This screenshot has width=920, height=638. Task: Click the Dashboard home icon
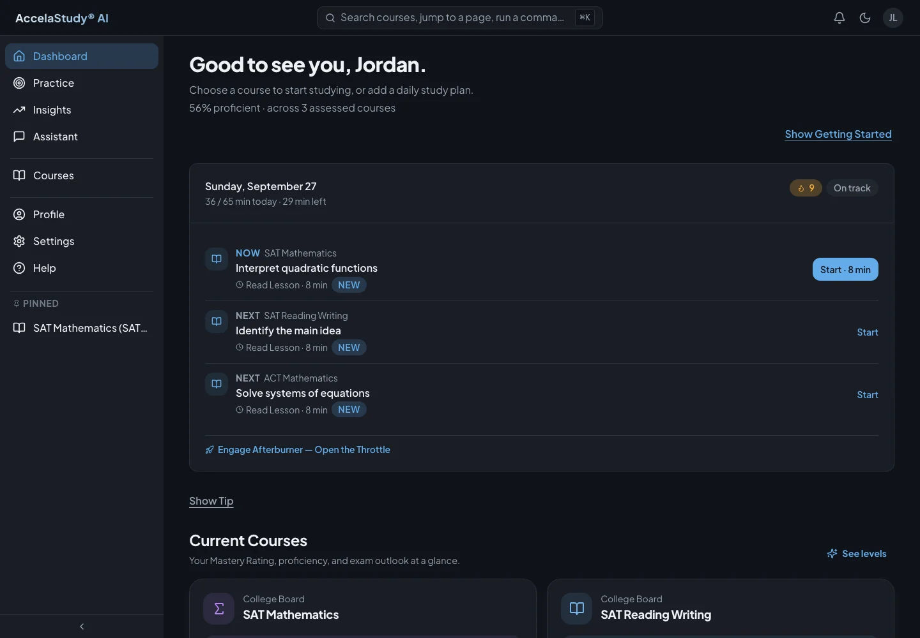(x=19, y=56)
